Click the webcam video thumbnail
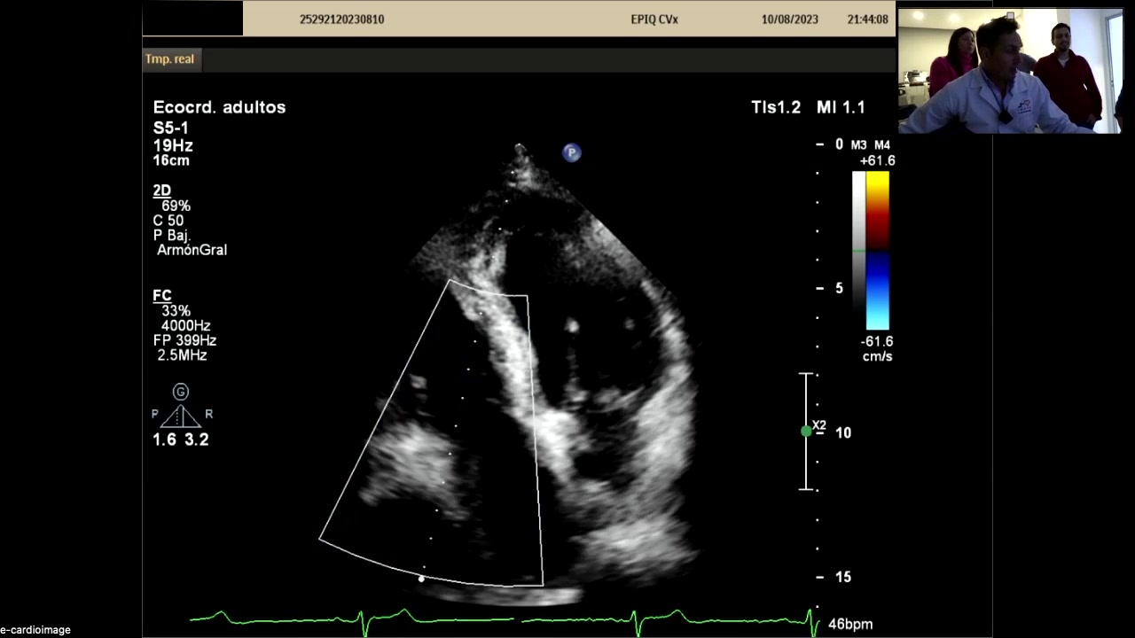1135x638 pixels. coord(1011,71)
